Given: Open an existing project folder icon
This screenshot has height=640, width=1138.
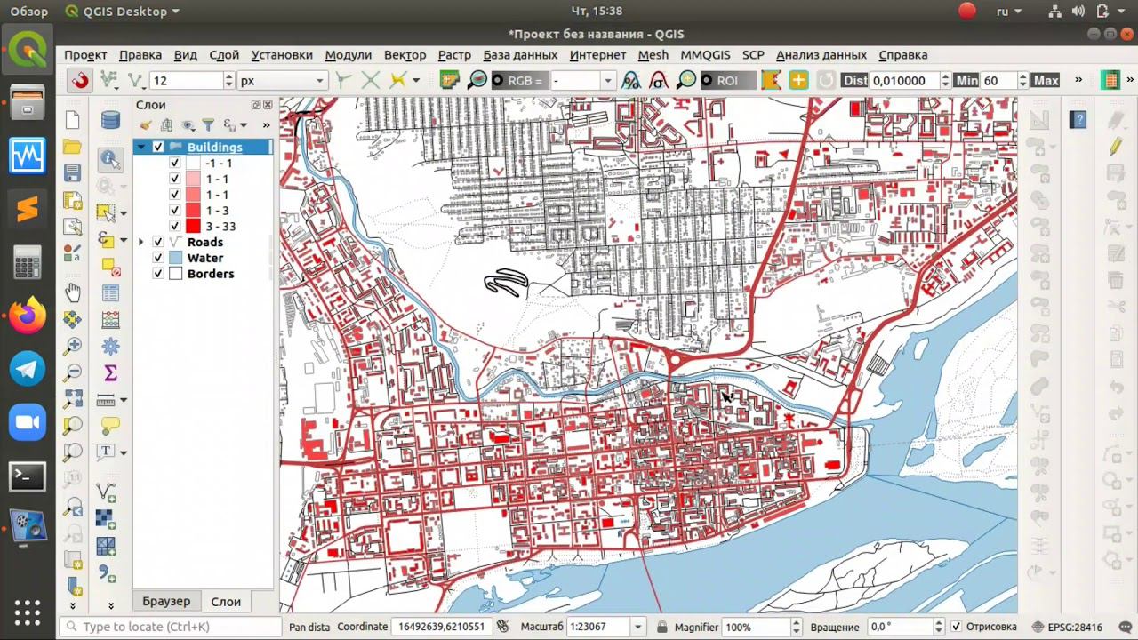Looking at the screenshot, I should (73, 147).
